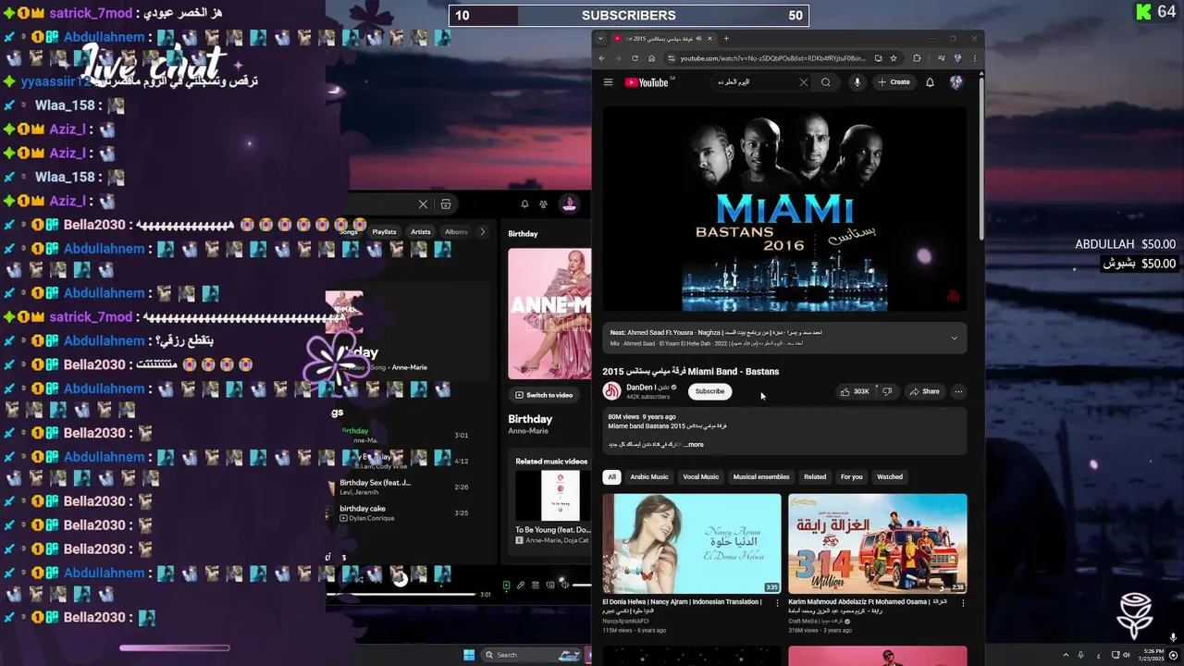
Task: Open more actions for the video
Action: [958, 391]
